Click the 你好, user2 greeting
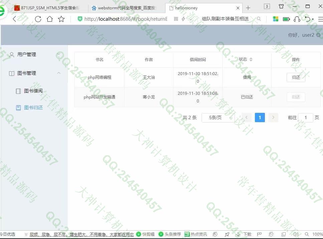Image resolution: width=323 pixels, height=239 pixels. point(301,35)
